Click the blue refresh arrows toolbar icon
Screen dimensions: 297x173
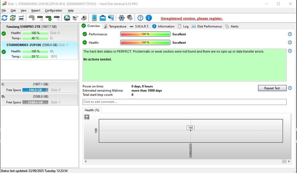coord(4,18)
